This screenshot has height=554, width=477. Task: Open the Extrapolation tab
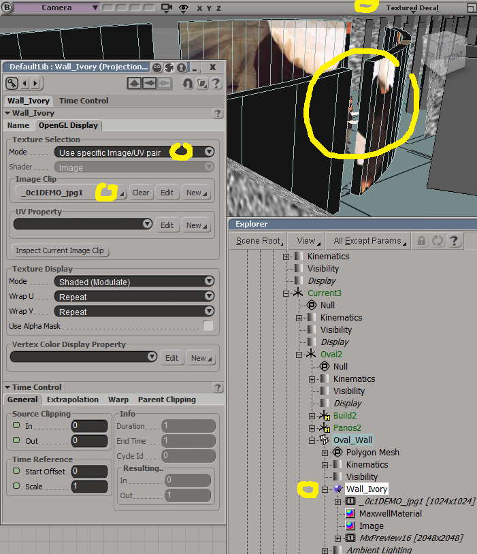pyautogui.click(x=72, y=400)
